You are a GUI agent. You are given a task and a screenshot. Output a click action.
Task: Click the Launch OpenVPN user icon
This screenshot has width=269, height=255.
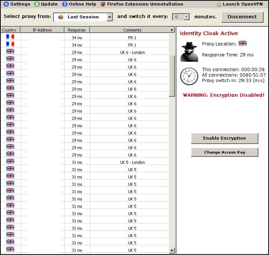[219, 4]
